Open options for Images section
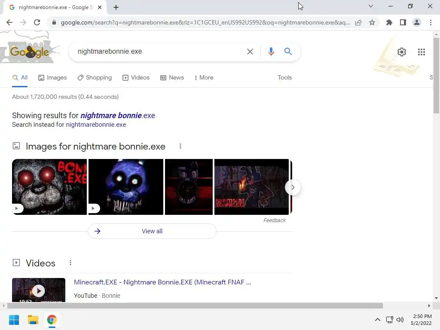The image size is (440, 330). [180, 146]
